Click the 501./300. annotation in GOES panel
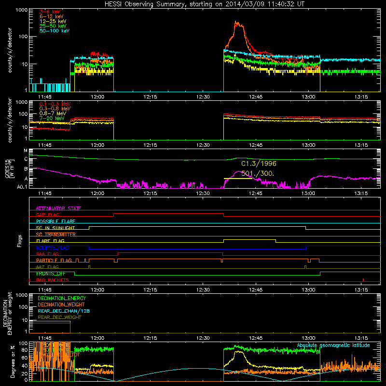 tap(258, 174)
